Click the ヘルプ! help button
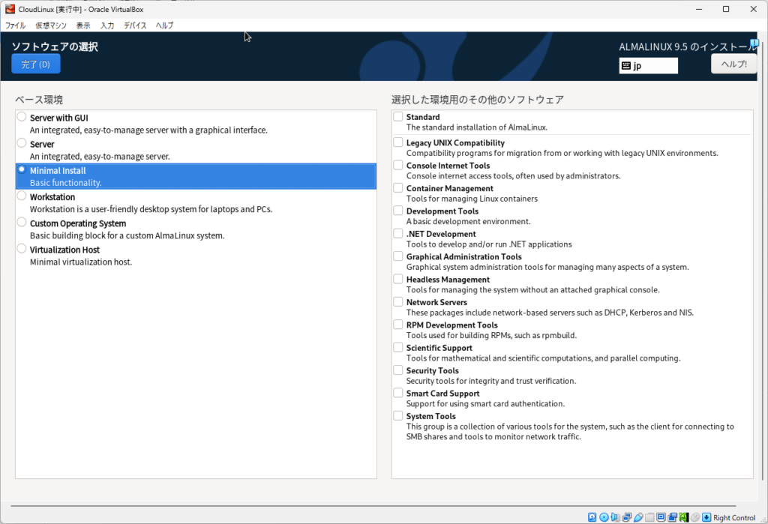Image resolution: width=768 pixels, height=524 pixels. click(x=733, y=64)
